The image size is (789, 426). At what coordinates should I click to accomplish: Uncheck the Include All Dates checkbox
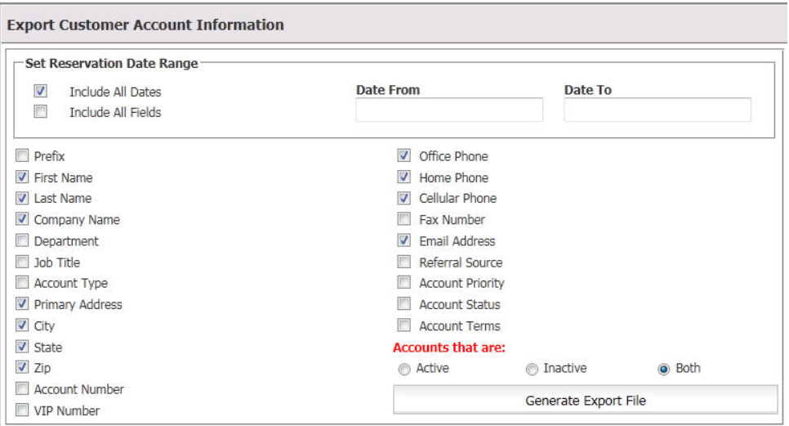tap(40, 92)
